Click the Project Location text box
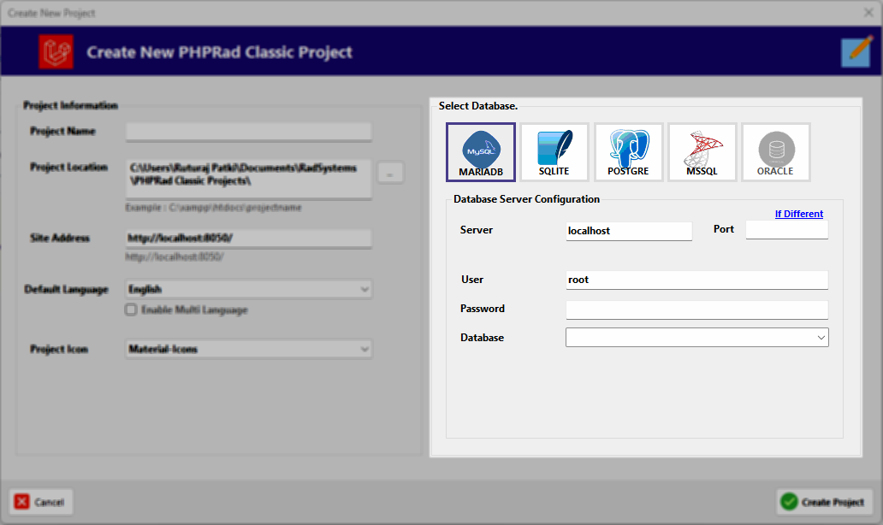The width and height of the screenshot is (883, 525). click(x=248, y=179)
